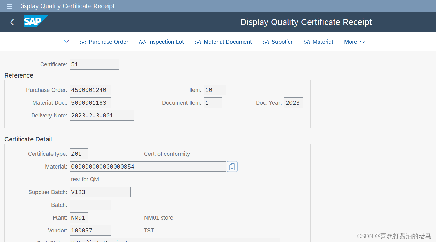Click the Purchase Order toolbar button
This screenshot has width=436, height=242.
click(x=108, y=42)
